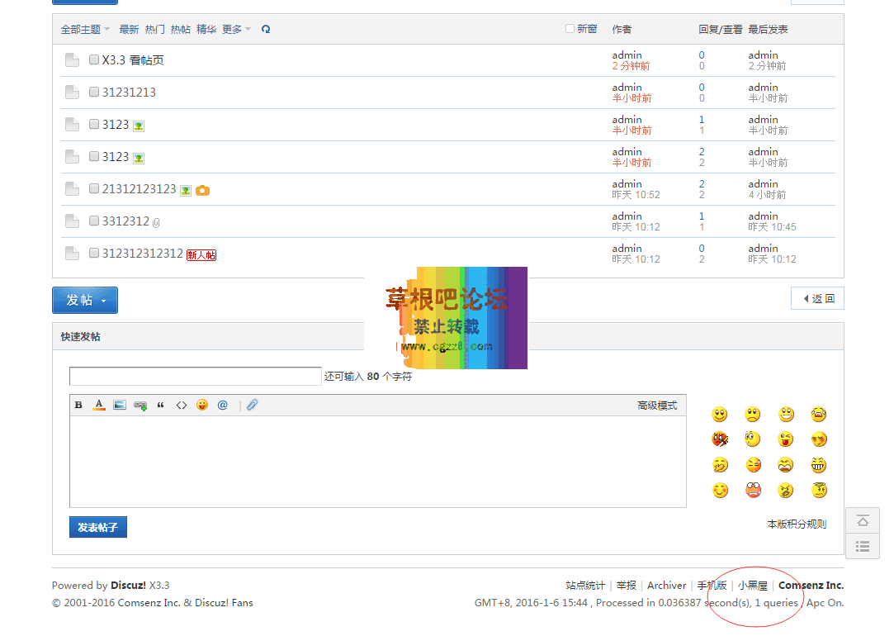
Task: Click in the post title input field
Action: pyautogui.click(x=195, y=377)
